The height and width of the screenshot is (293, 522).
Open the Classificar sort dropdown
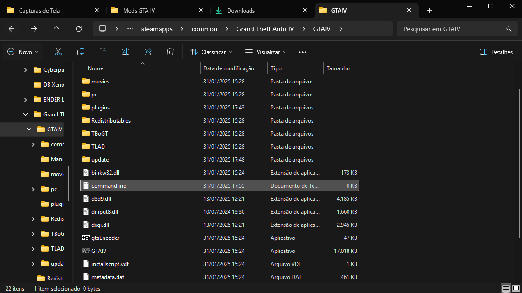point(211,52)
